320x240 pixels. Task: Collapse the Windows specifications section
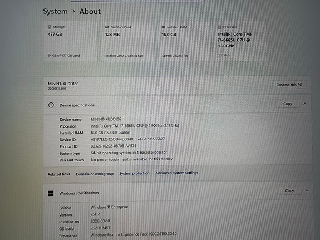click(307, 190)
